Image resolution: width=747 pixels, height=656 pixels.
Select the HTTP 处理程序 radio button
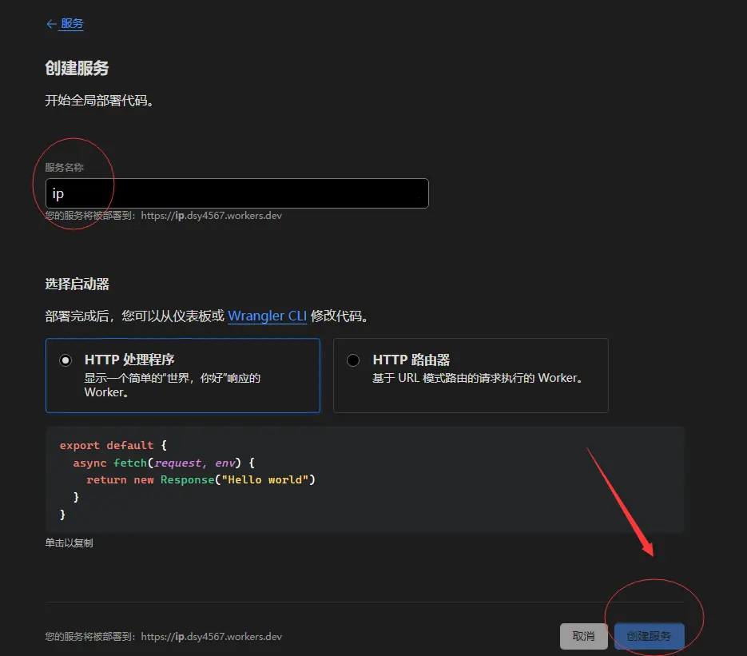(66, 360)
